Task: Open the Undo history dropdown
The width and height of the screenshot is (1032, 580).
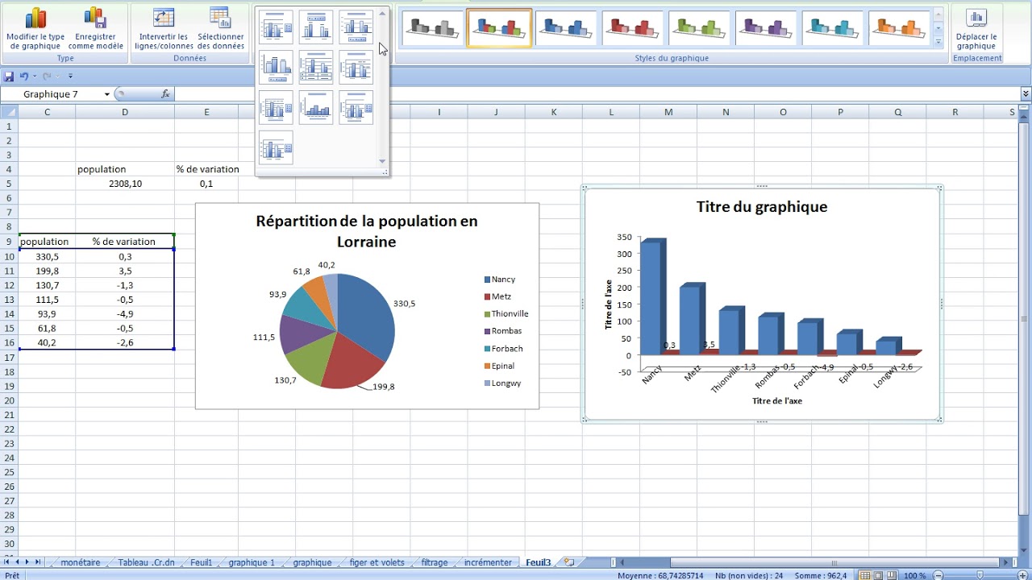Action: tap(34, 76)
